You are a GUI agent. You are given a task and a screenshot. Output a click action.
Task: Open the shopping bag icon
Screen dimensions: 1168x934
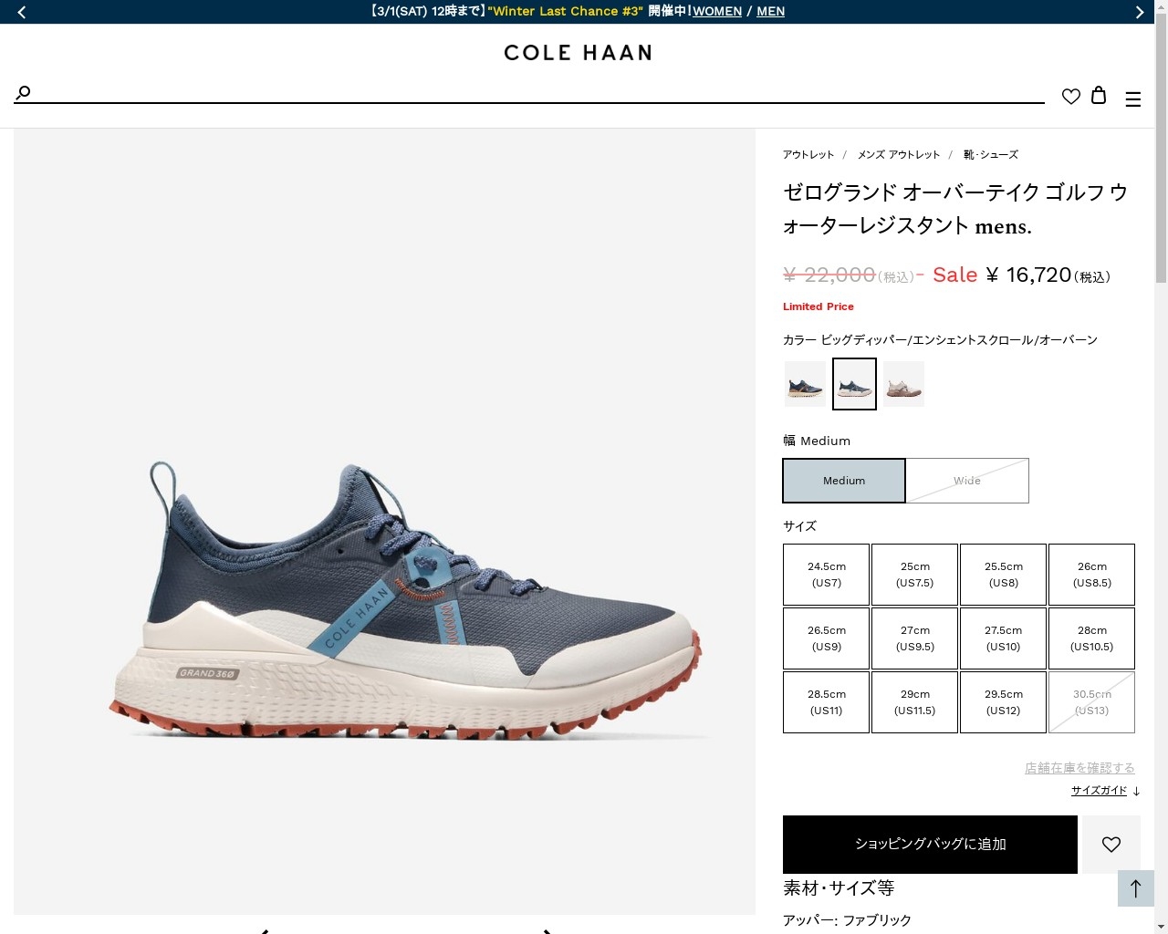point(1099,95)
